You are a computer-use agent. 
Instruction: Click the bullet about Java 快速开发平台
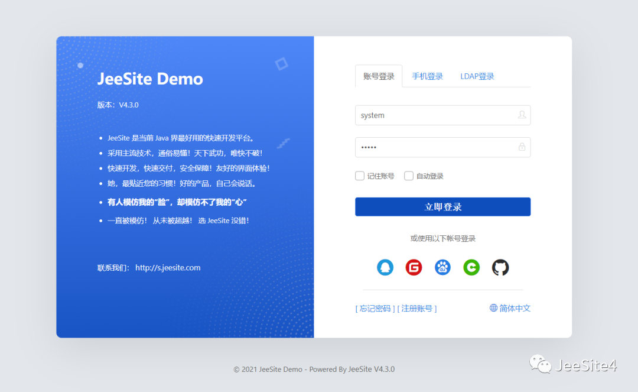[182, 138]
